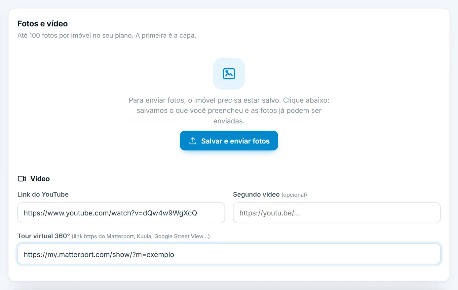Click the 'Para enviar fotos' instruction text
Screen dimensions: 458x290
229,111
